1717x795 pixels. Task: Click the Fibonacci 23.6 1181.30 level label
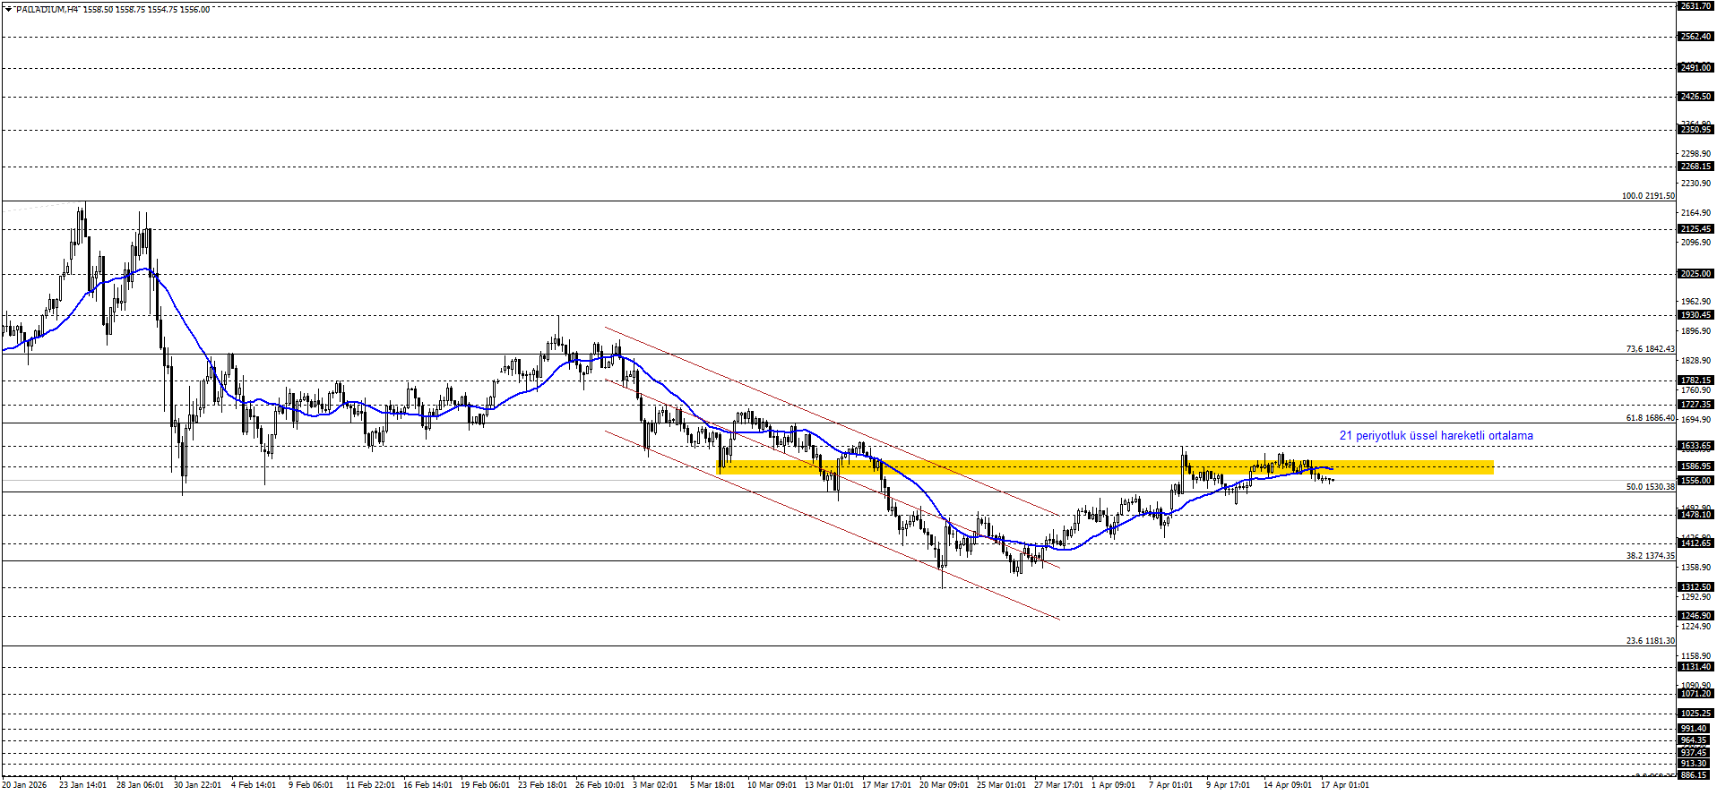coord(1650,641)
